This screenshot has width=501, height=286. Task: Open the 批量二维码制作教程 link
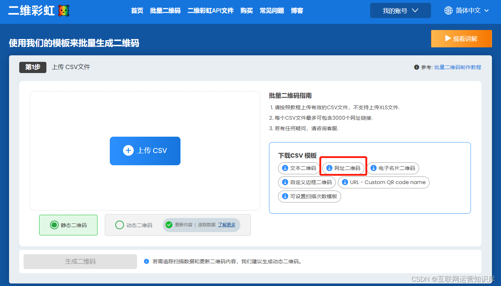click(458, 67)
